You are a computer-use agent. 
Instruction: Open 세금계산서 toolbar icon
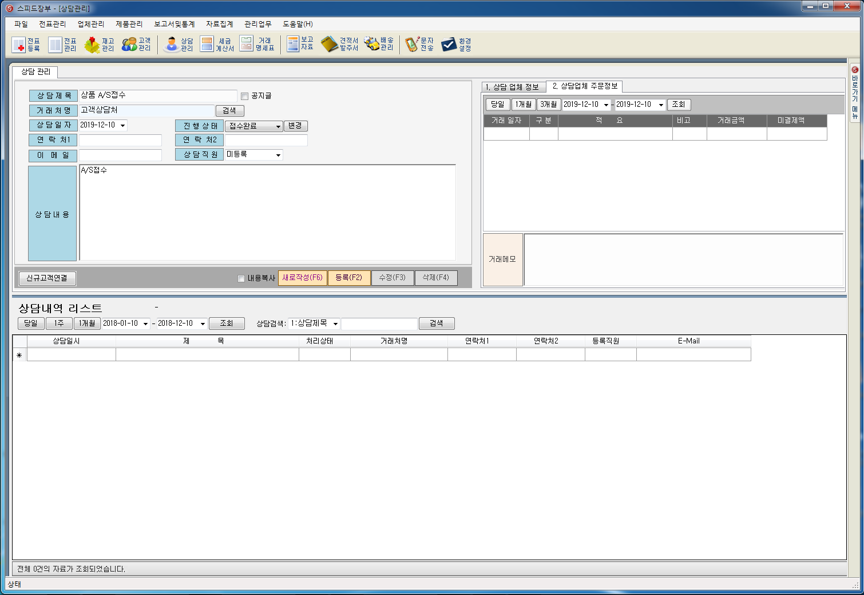[217, 45]
